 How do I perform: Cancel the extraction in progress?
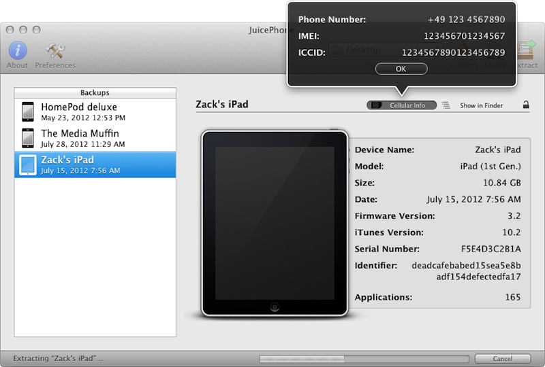(x=503, y=358)
